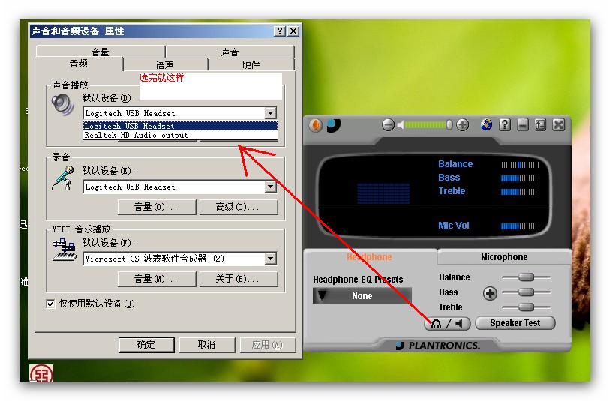Image resolution: width=610 pixels, height=401 pixels.
Task: Click the microphone icon in recording section
Action: (63, 178)
